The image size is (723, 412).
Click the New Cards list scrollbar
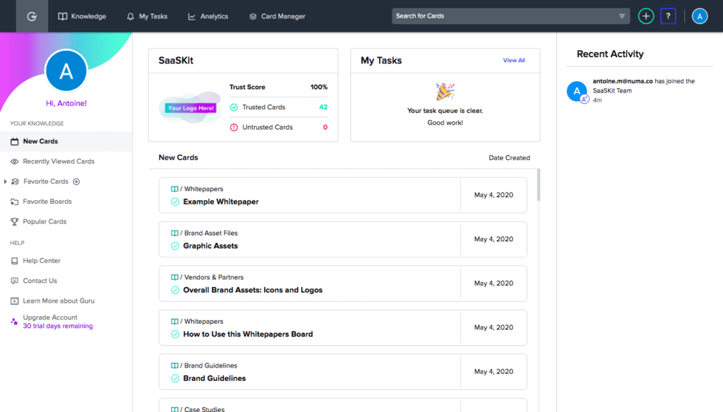539,185
